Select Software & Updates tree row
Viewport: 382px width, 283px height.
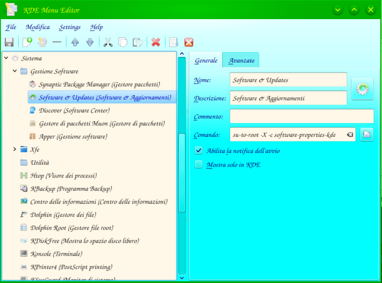point(102,97)
